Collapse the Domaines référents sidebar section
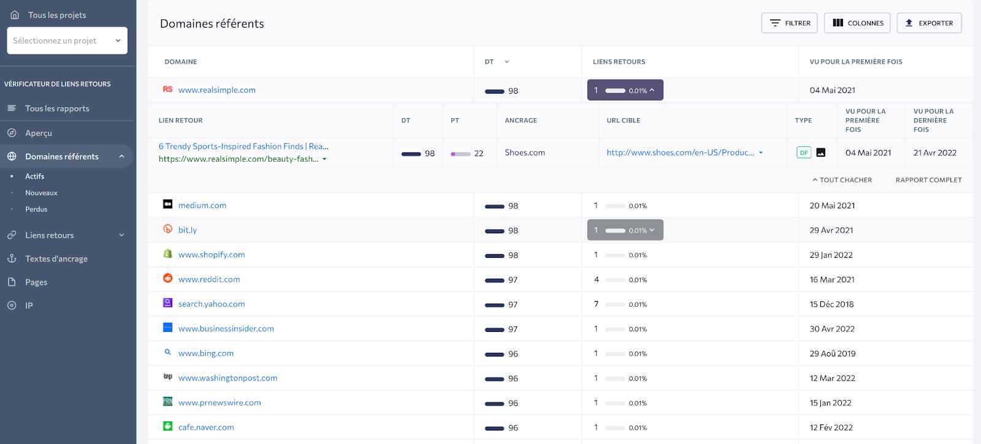The image size is (981, 444). pyautogui.click(x=121, y=157)
